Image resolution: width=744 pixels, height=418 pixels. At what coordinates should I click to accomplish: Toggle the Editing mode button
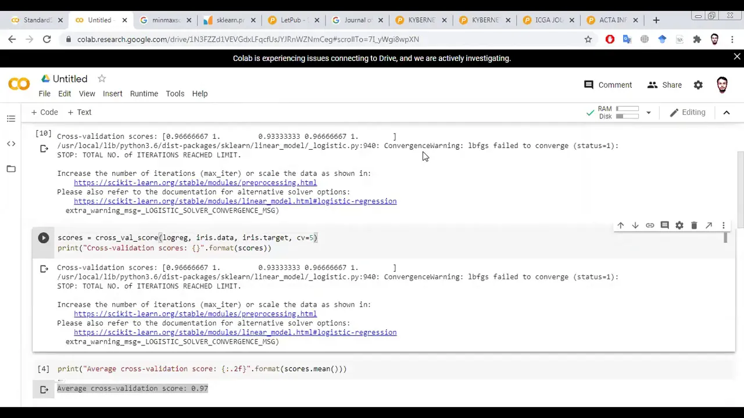pos(688,113)
